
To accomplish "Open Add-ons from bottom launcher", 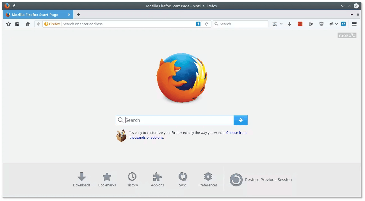I will point(158,180).
